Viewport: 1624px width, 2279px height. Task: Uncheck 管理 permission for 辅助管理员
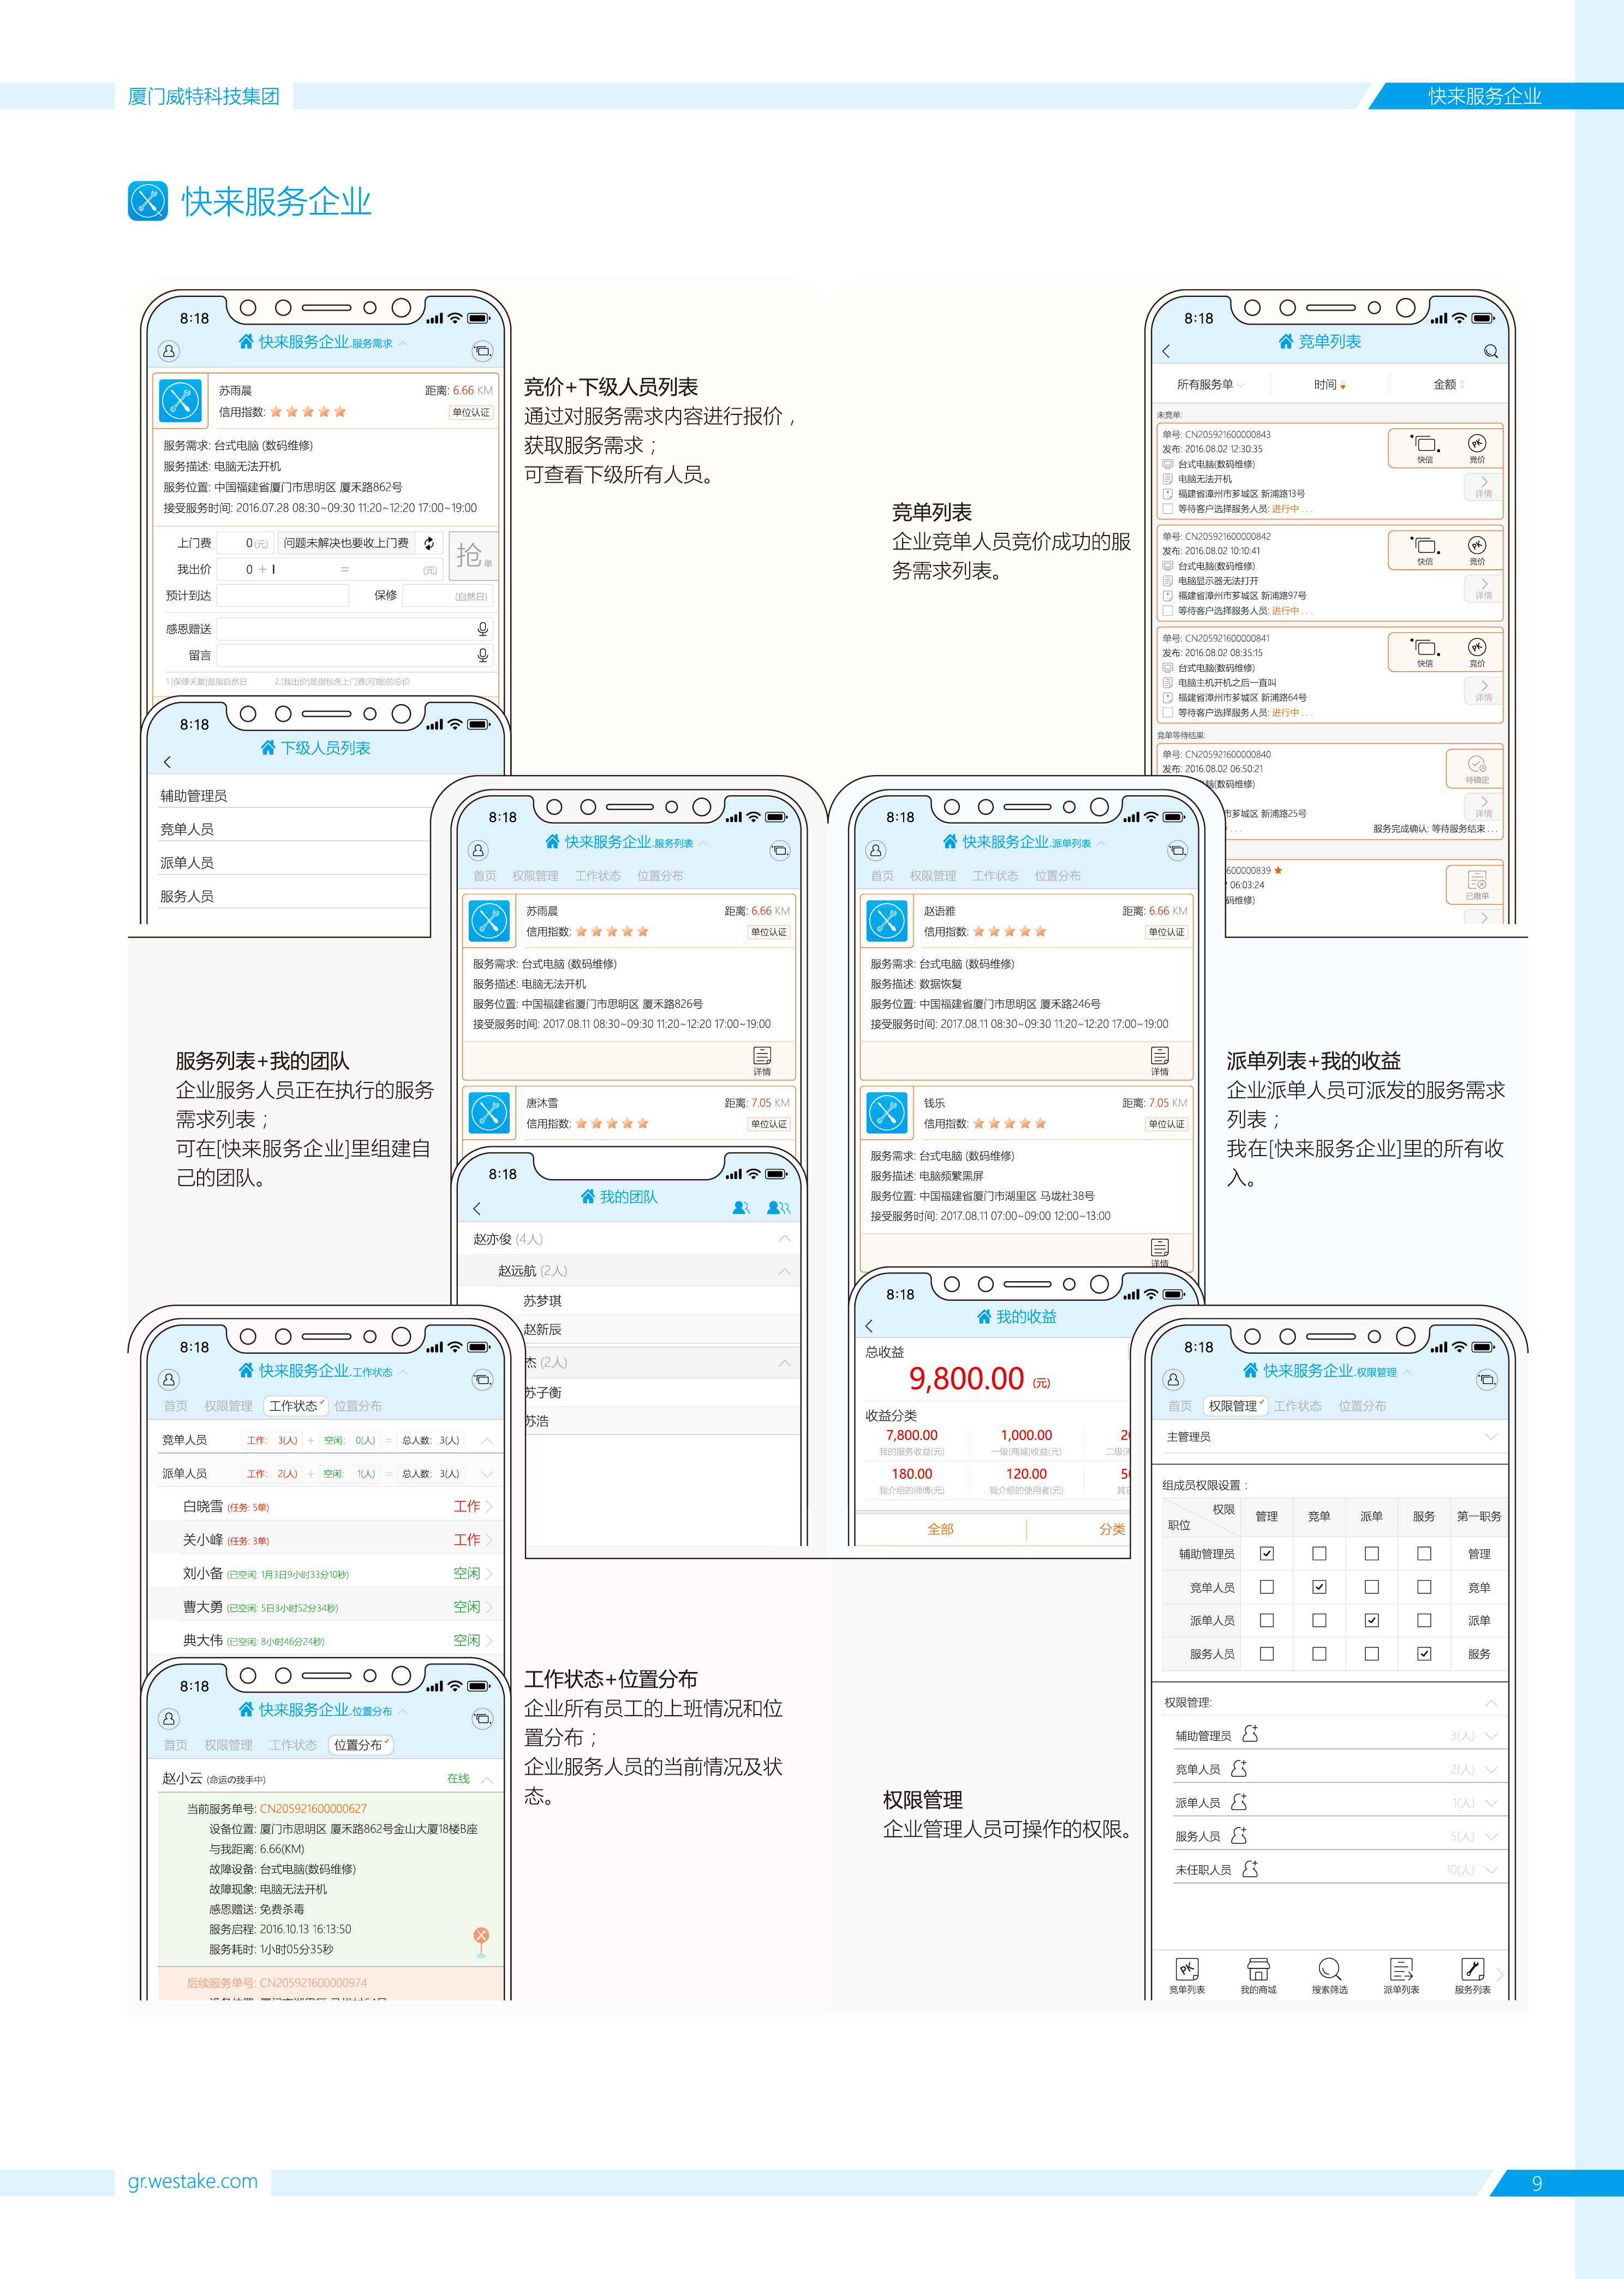coord(1267,1554)
